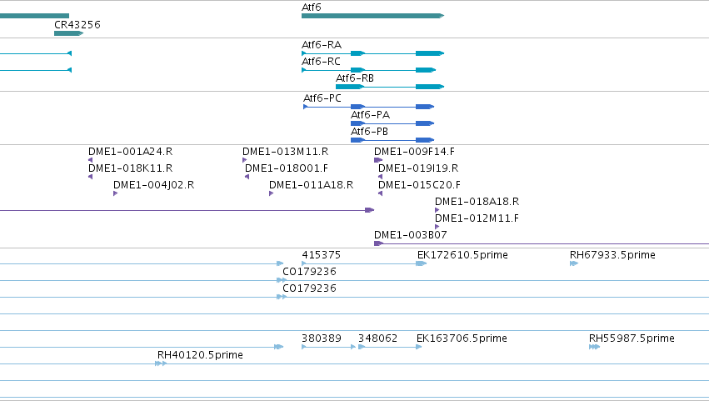Click the DME1-015C20.F feature label
This screenshot has width=709, height=401.
419,185
